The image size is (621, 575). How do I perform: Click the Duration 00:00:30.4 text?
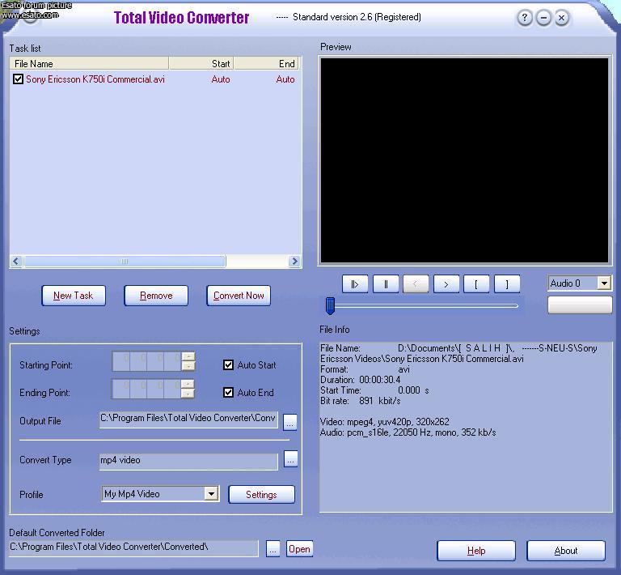361,380
